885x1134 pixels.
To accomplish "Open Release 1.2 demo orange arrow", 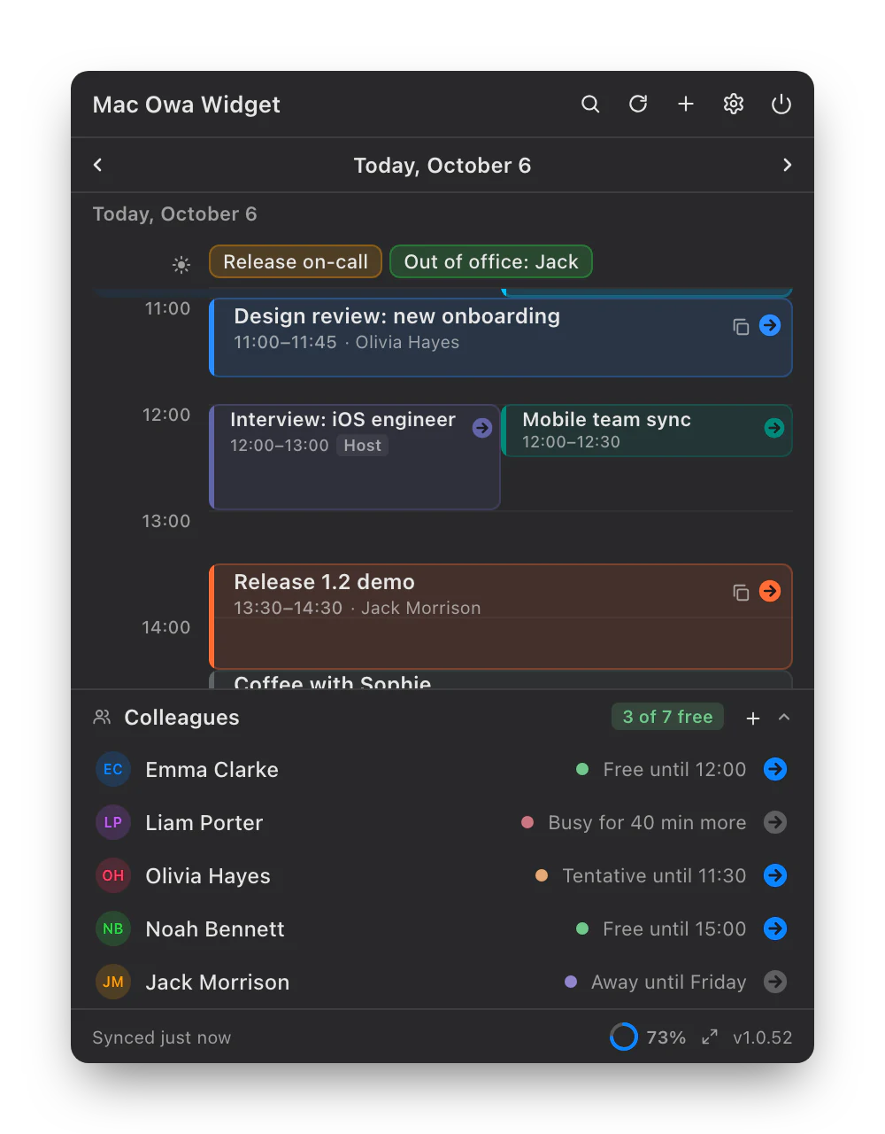I will 770,591.
